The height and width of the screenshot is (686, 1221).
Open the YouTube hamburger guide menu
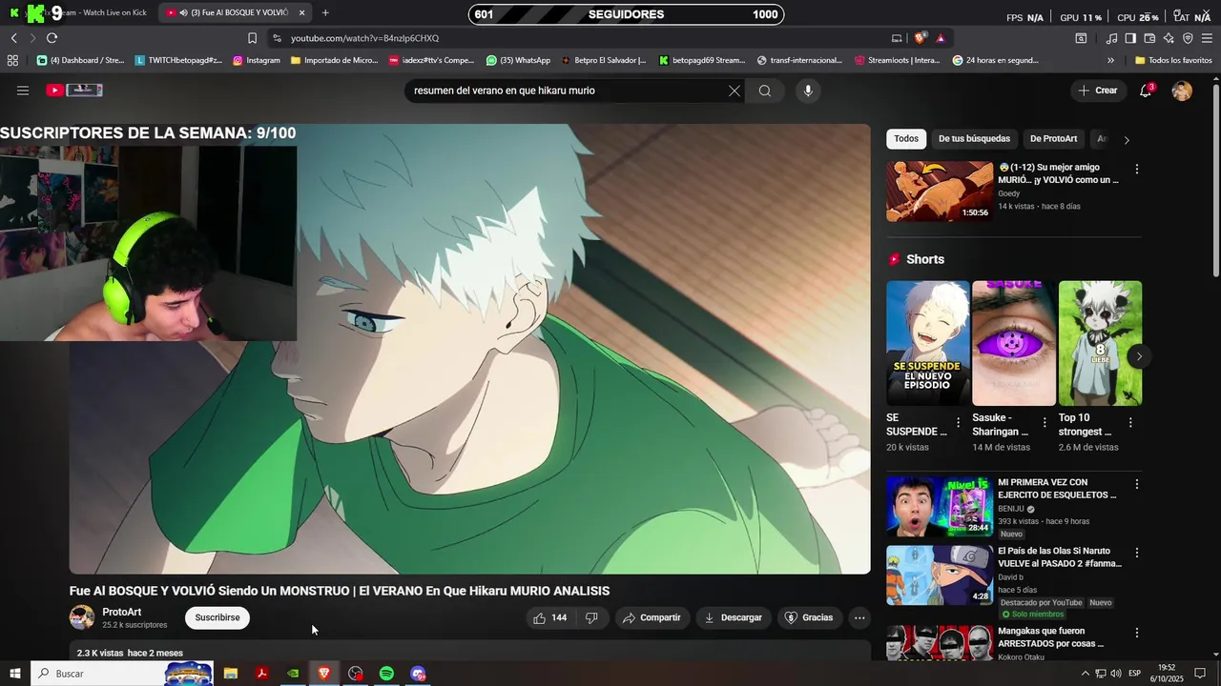(23, 91)
